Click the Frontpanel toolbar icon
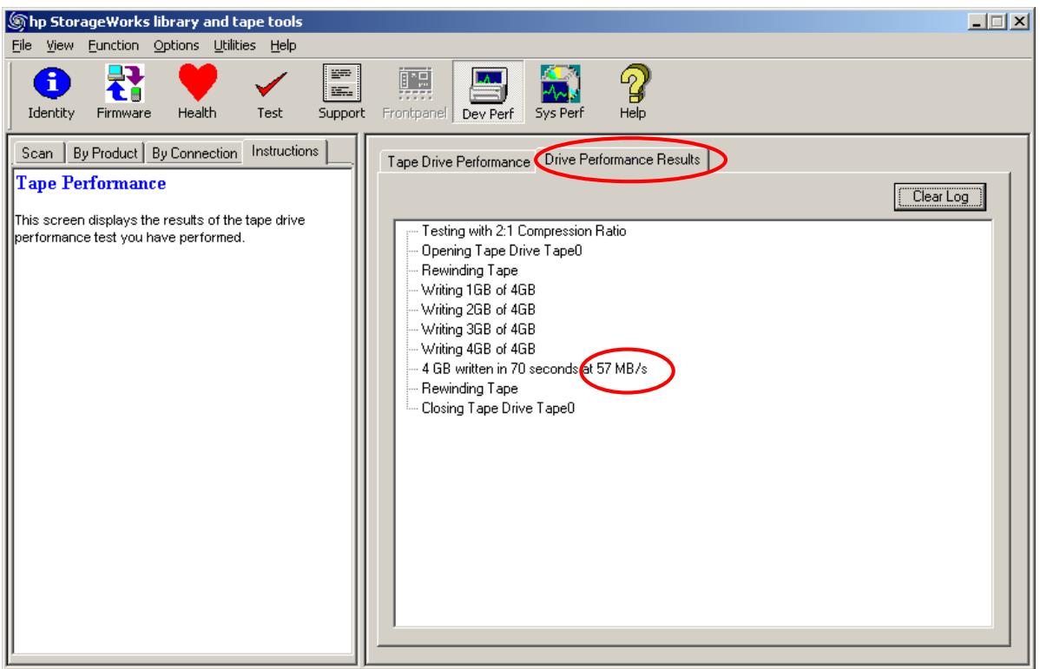Viewport: 1040px width, 669px height. coord(415,93)
